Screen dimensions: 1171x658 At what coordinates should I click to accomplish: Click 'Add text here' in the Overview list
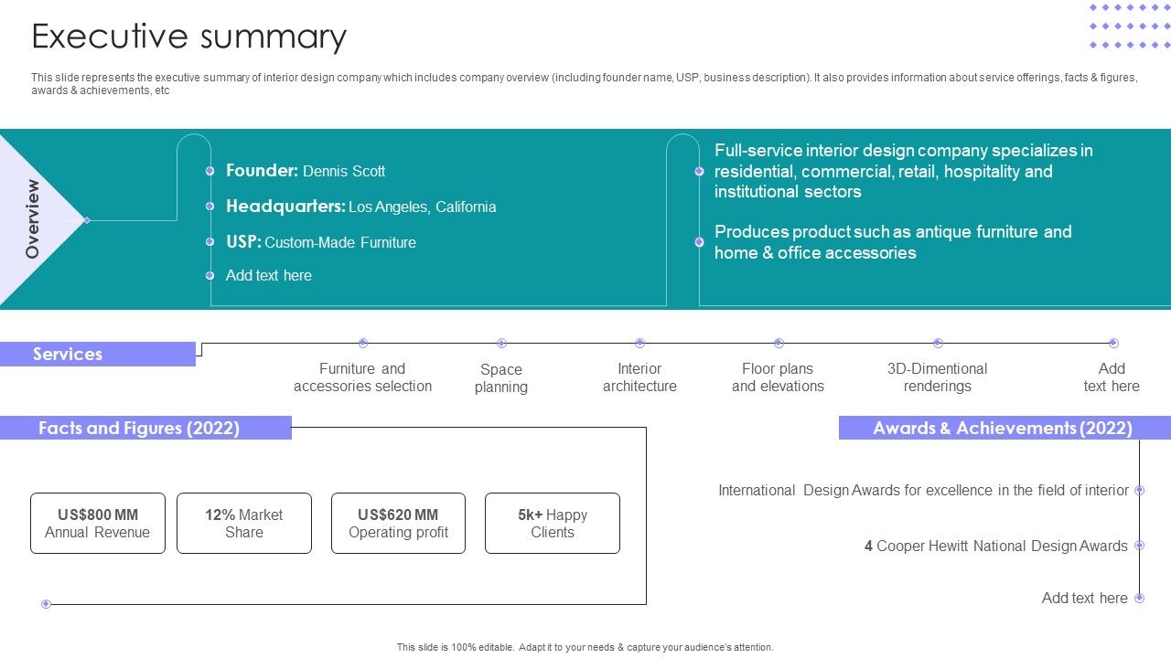pos(269,275)
